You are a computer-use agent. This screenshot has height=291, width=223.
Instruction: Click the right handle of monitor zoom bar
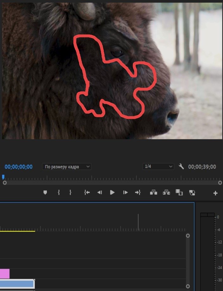pyautogui.click(x=220, y=183)
